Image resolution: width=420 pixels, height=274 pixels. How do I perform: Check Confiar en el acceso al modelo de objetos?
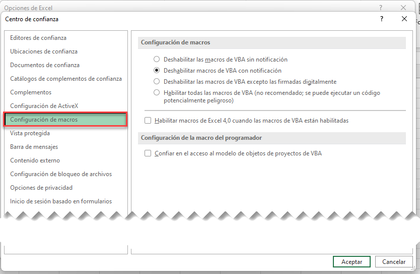pyautogui.click(x=148, y=153)
